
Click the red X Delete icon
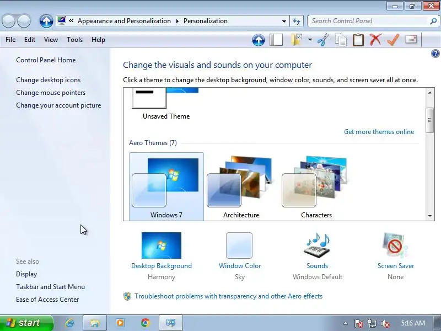(x=376, y=40)
